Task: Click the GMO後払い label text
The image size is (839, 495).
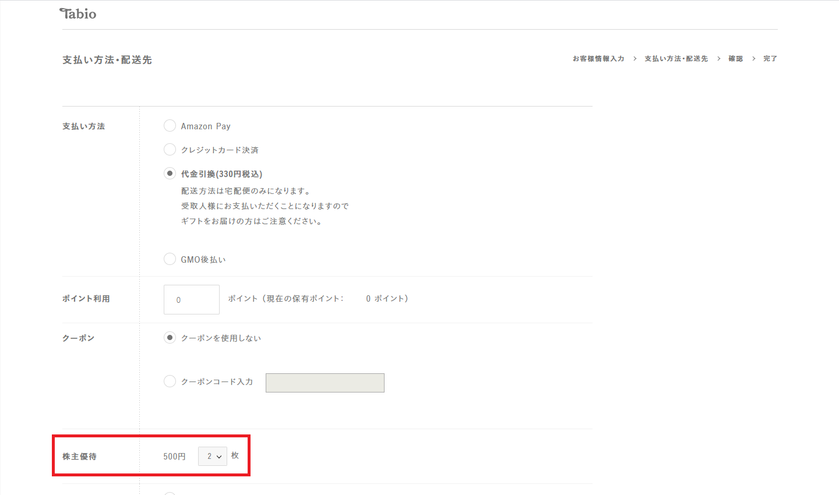Action: 203,260
